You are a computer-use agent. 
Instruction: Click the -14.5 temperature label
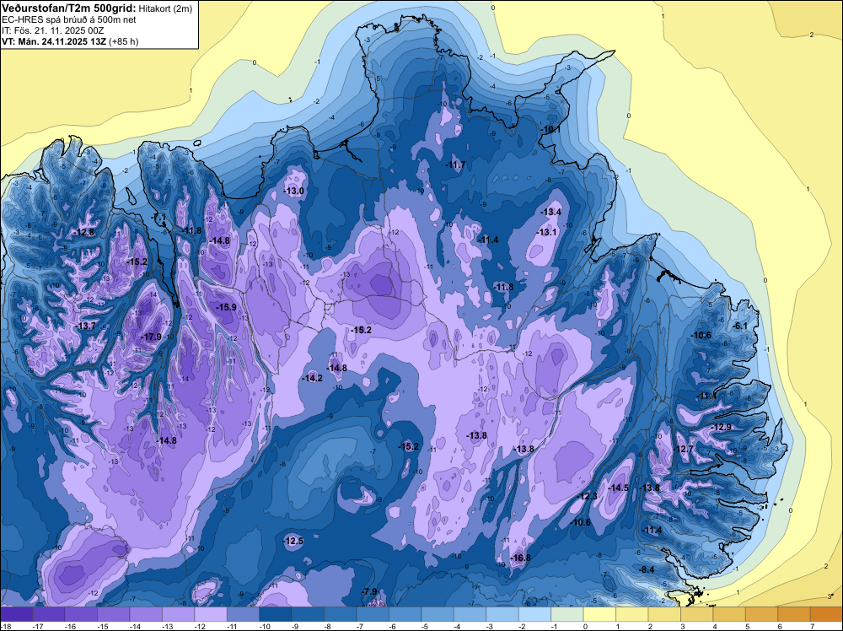pos(618,488)
